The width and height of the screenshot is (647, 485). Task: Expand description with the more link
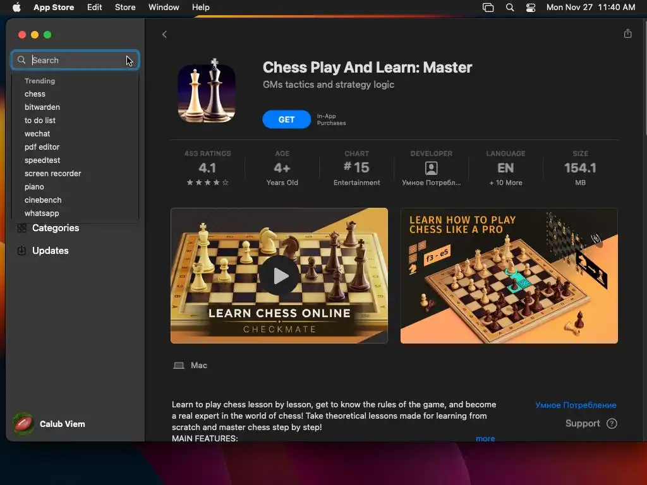click(485, 438)
